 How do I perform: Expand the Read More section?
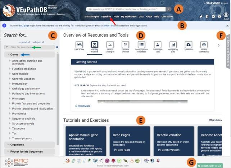click(83, 106)
